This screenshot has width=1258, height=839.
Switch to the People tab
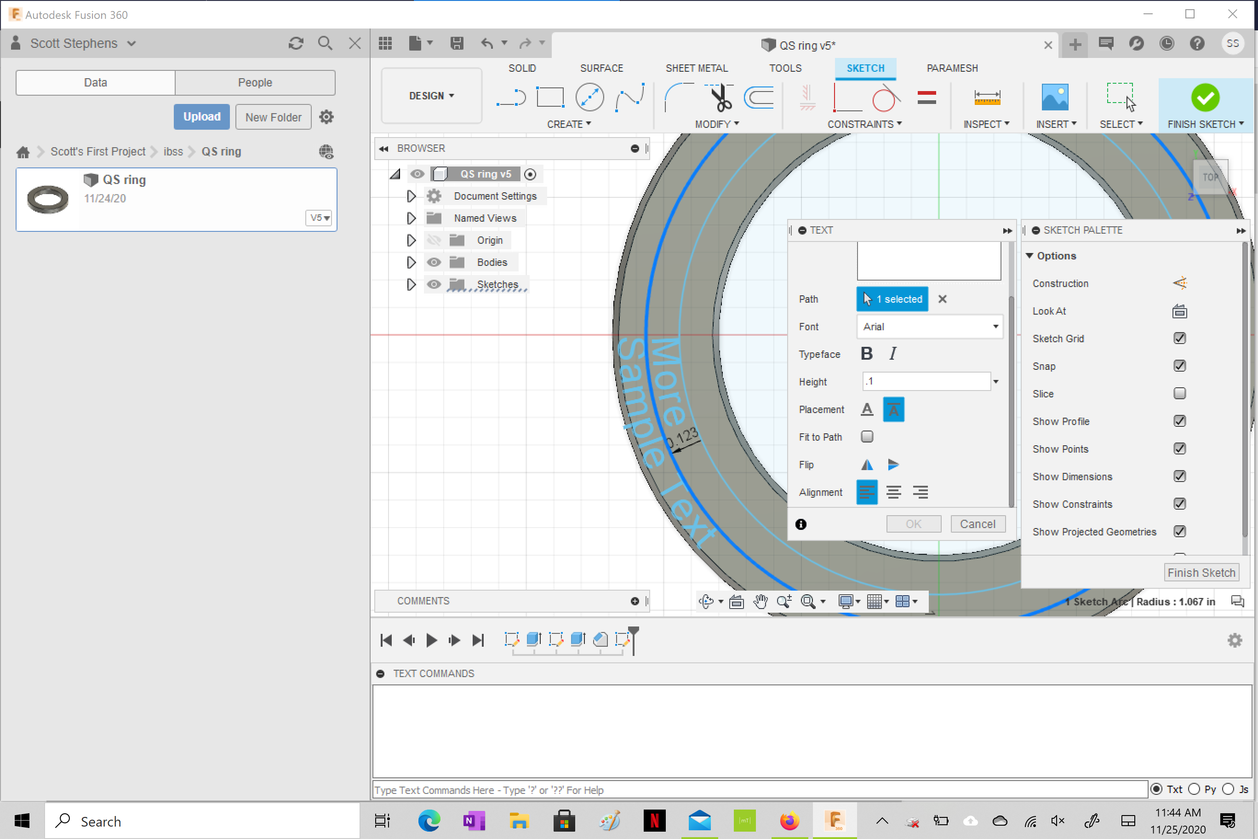[x=255, y=82]
